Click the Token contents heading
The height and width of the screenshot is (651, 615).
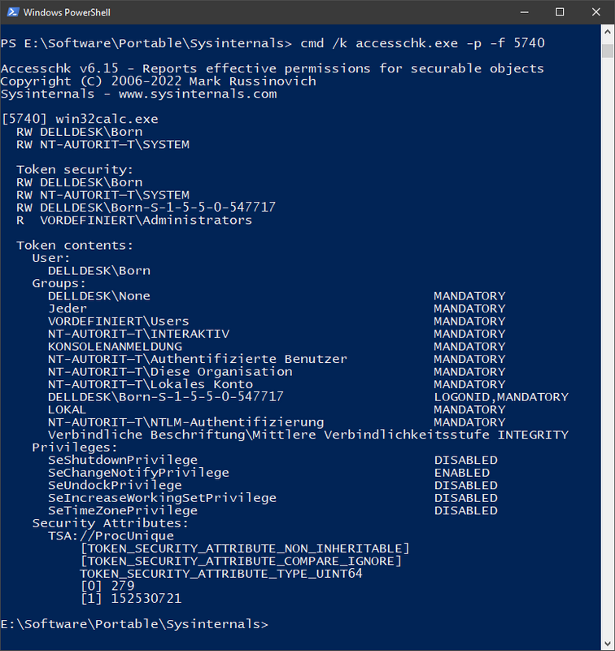pos(75,245)
